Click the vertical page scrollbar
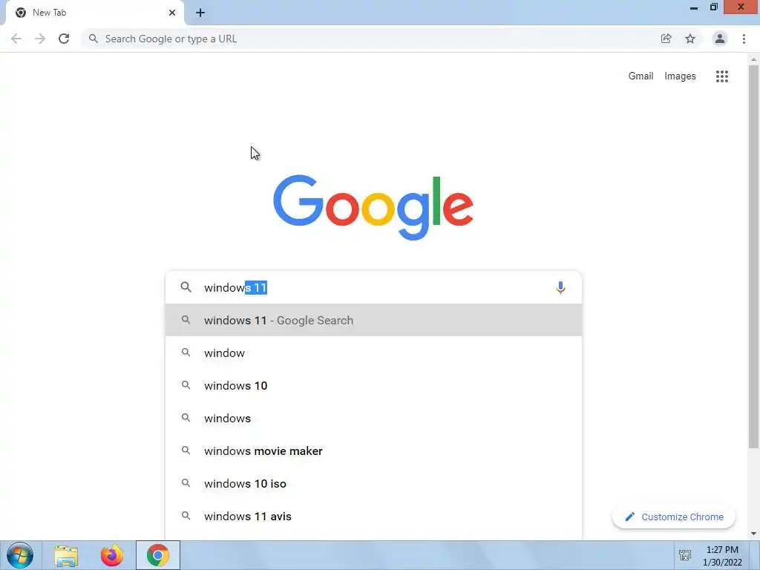Image resolution: width=760 pixels, height=570 pixels. pos(753,257)
